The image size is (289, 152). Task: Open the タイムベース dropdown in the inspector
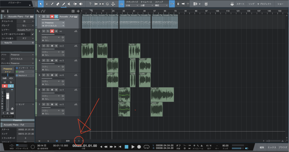(25, 21)
